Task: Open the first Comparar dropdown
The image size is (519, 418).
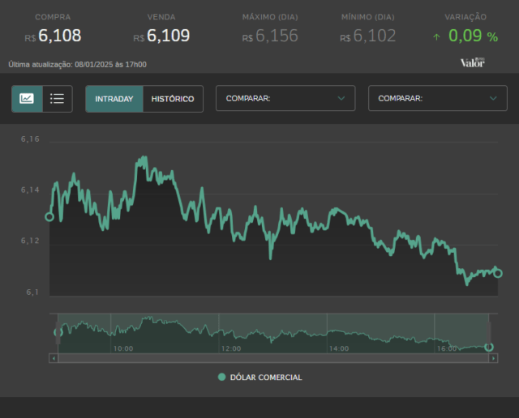Action: (x=285, y=98)
